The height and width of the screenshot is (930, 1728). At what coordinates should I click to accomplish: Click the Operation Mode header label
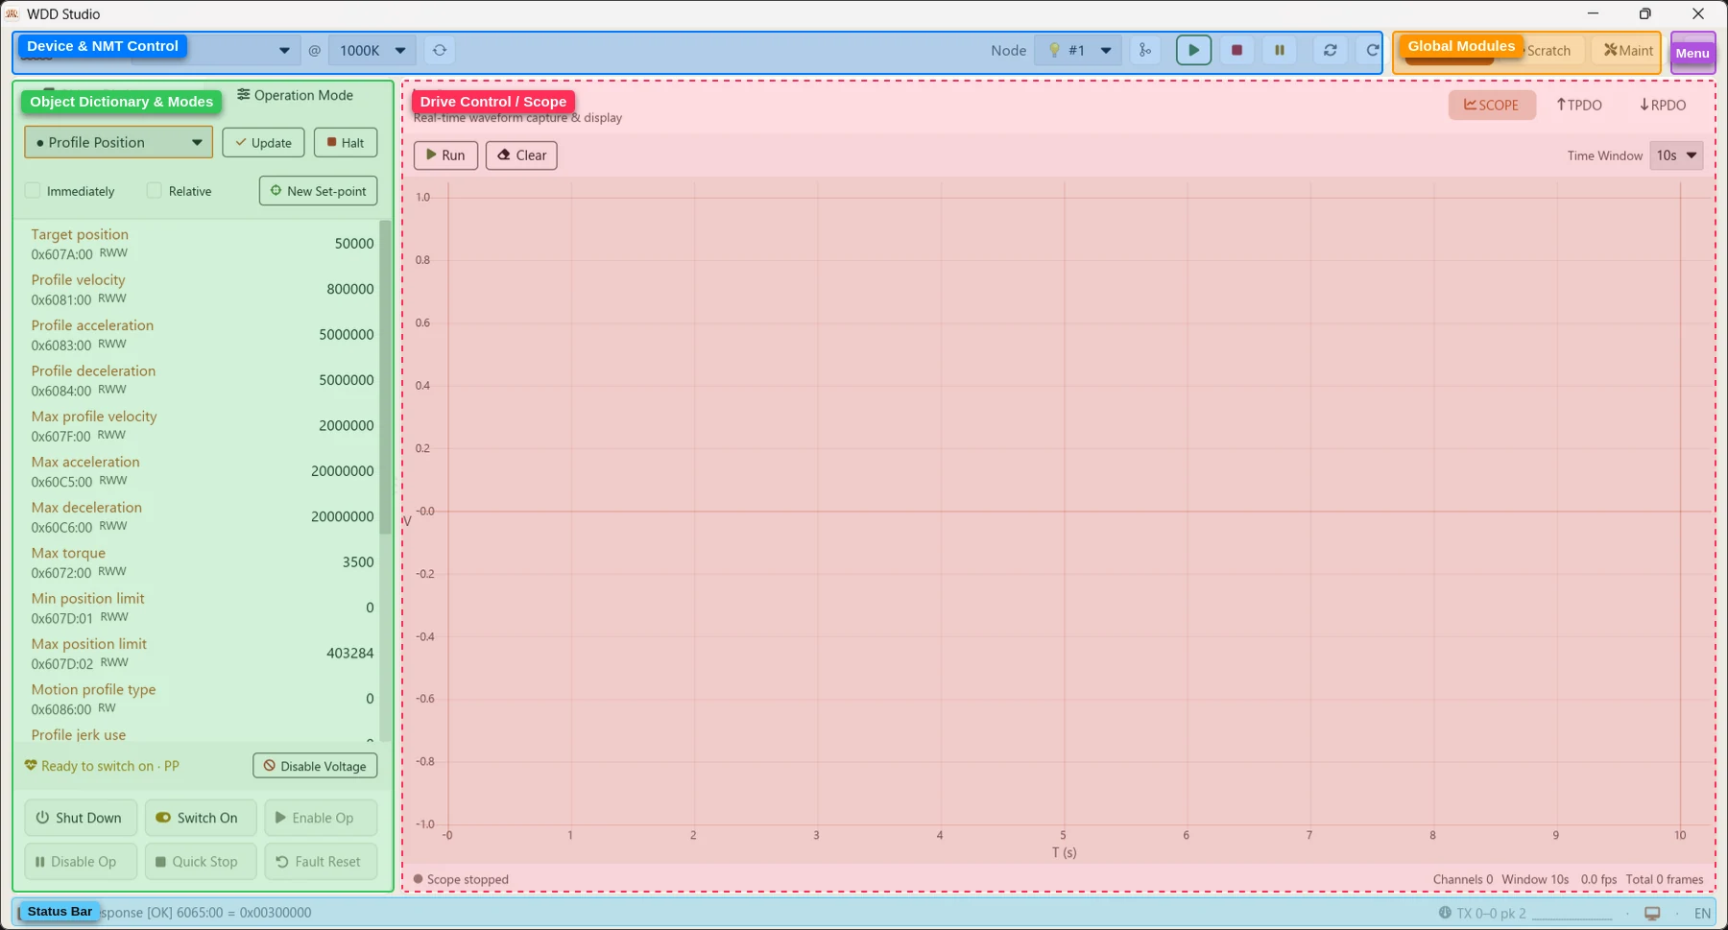pyautogui.click(x=296, y=95)
